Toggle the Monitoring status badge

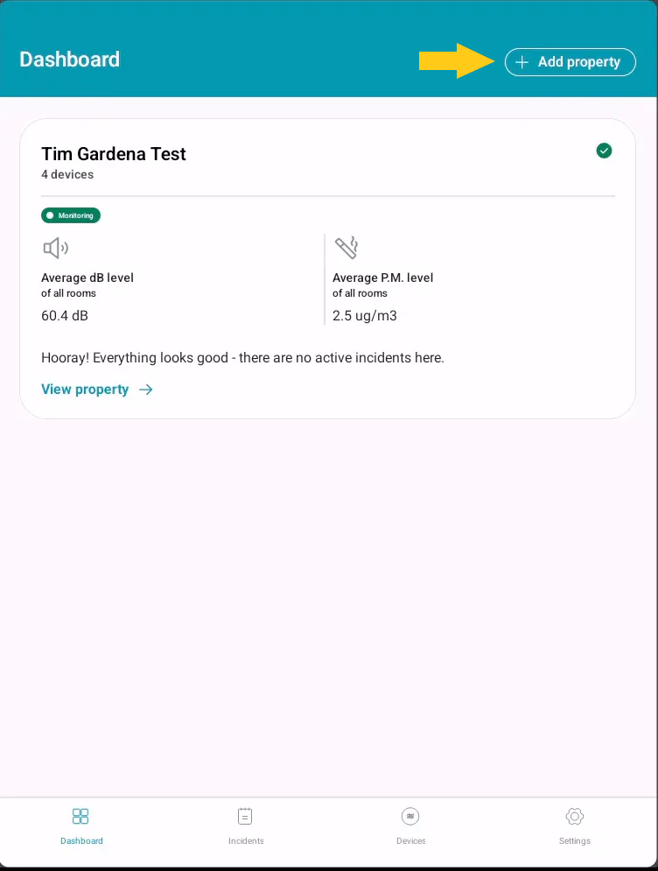[70, 215]
